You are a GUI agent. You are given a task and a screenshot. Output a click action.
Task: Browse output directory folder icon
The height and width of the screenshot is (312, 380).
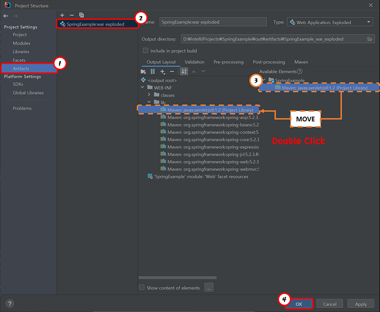pyautogui.click(x=370, y=39)
